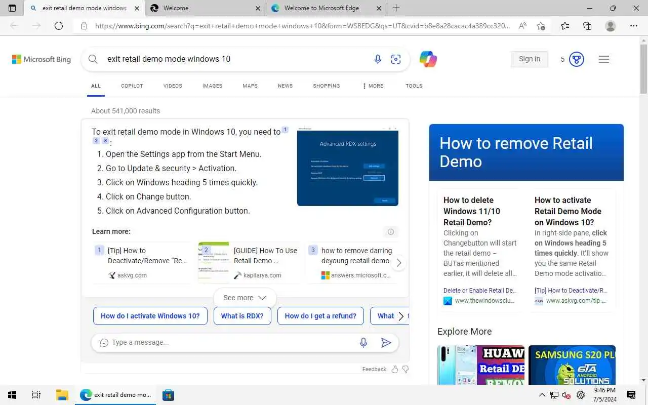Click answer info circle icon
Image resolution: width=648 pixels, height=405 pixels.
[390, 232]
